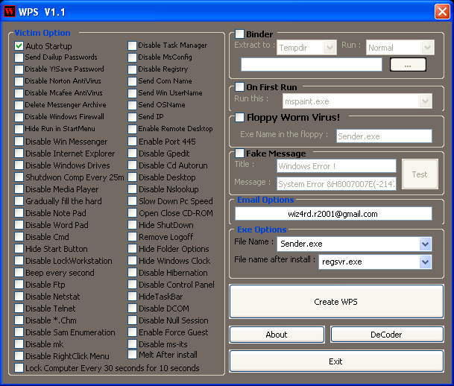Open the Extract to Tempdir dropdown
The image size is (454, 386).
(x=330, y=48)
